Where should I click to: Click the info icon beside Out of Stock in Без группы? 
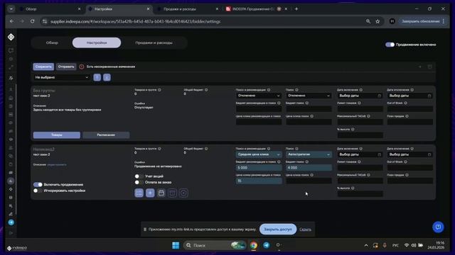tap(406, 103)
